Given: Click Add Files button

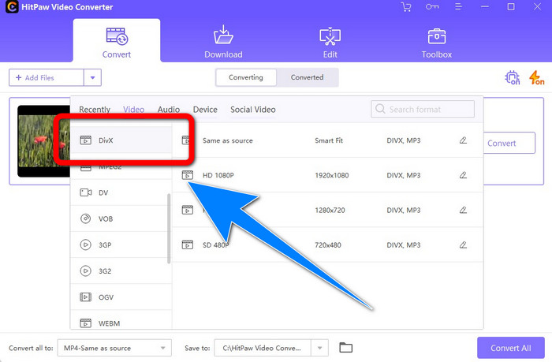Looking at the screenshot, I should tap(47, 77).
